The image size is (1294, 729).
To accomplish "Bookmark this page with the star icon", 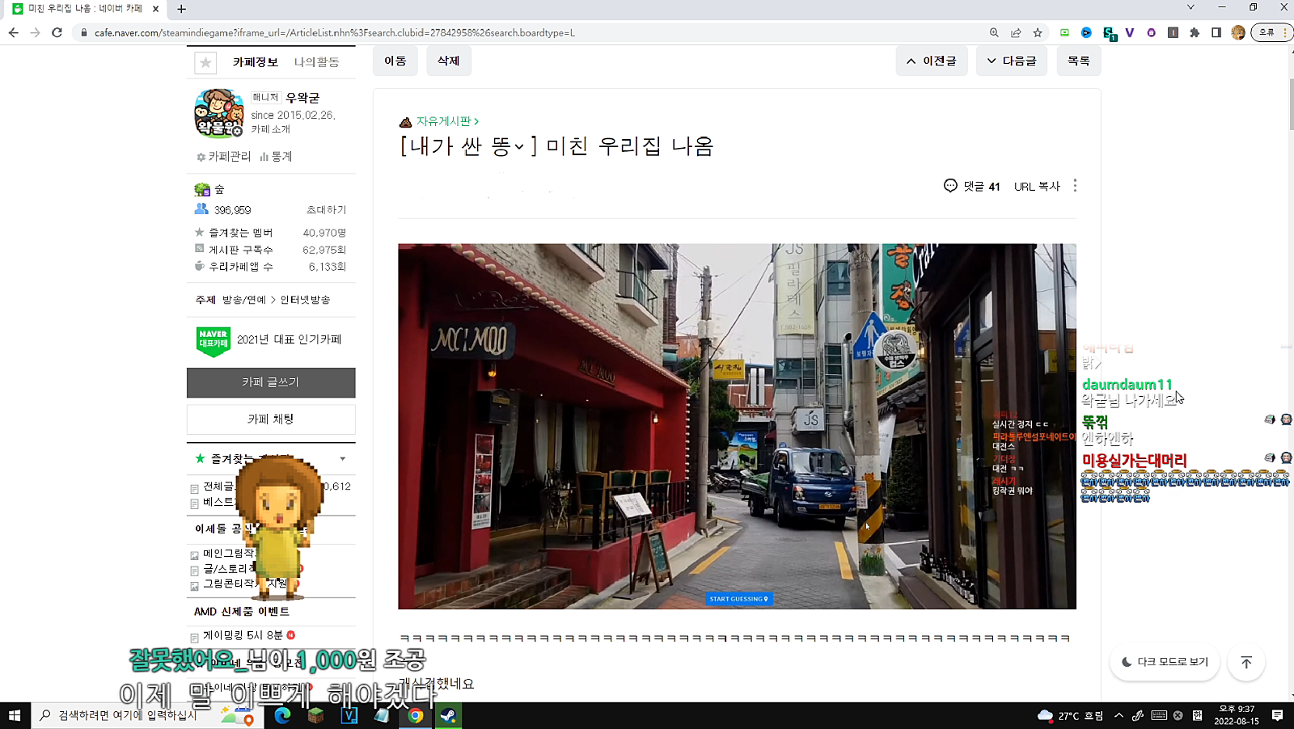I will pos(1038,32).
